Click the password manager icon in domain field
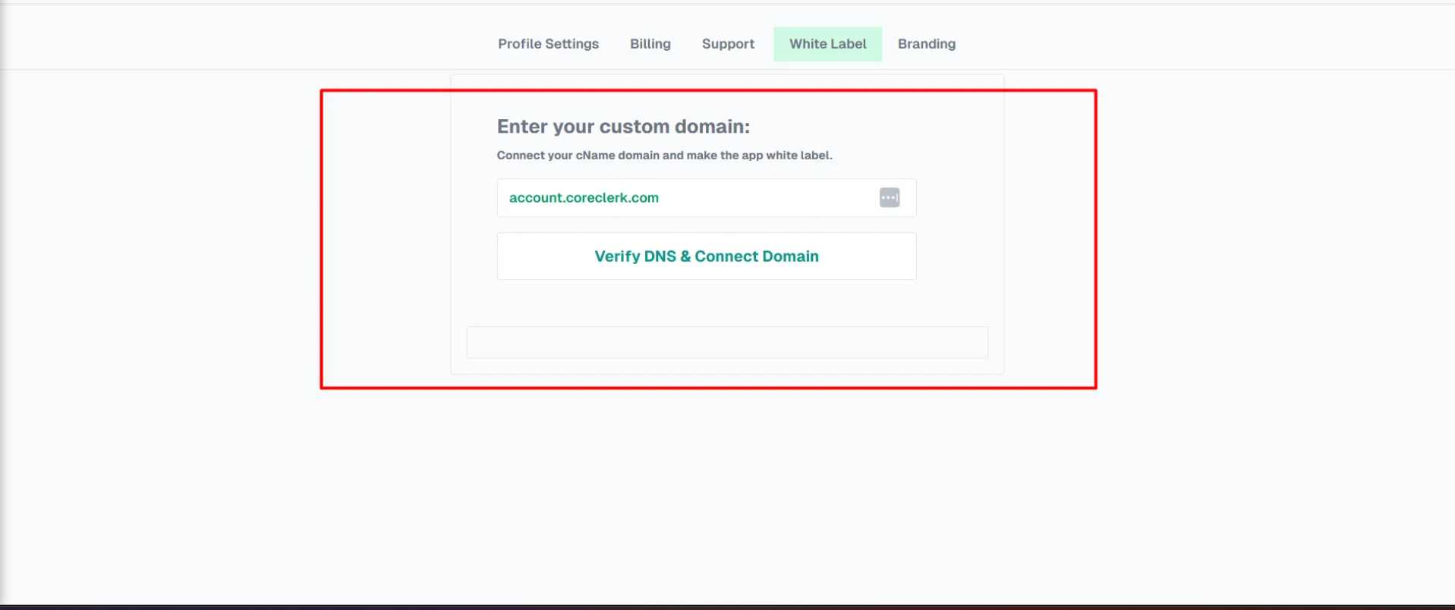1455x610 pixels. pos(889,197)
